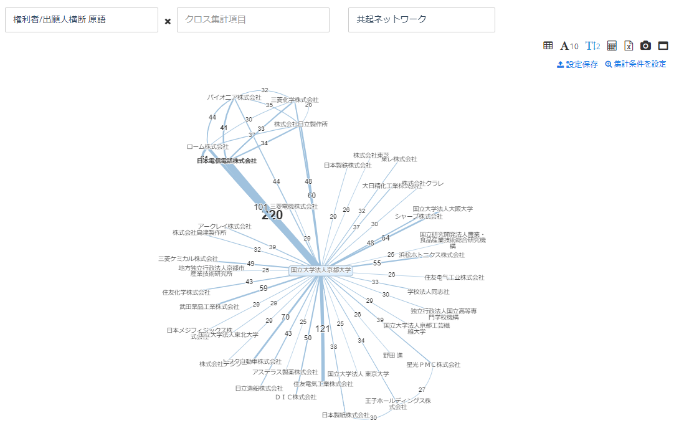Image resolution: width=684 pixels, height=433 pixels.
Task: Click the 設定保存 link
Action: [x=577, y=64]
